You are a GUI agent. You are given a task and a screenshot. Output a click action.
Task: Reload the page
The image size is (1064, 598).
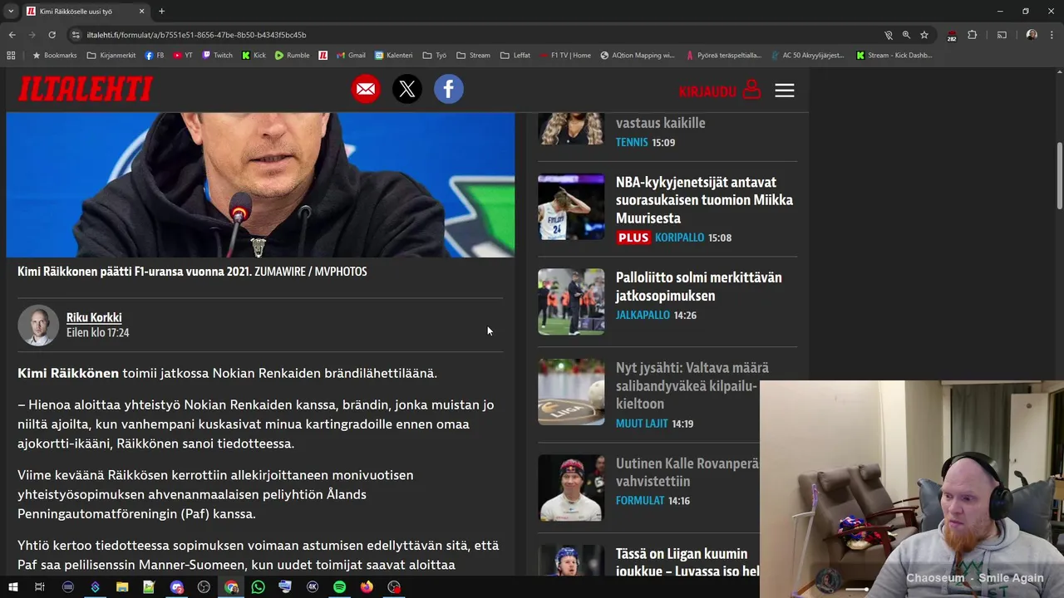52,35
